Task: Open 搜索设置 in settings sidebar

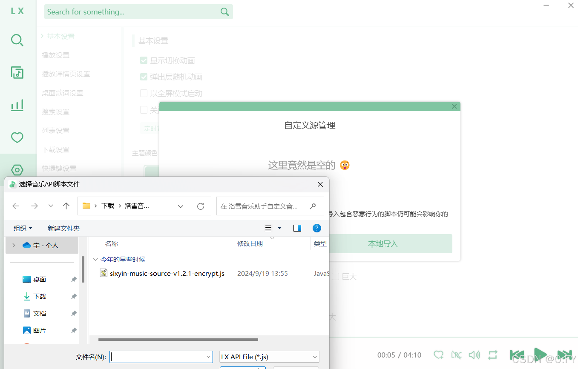Action: [x=55, y=112]
